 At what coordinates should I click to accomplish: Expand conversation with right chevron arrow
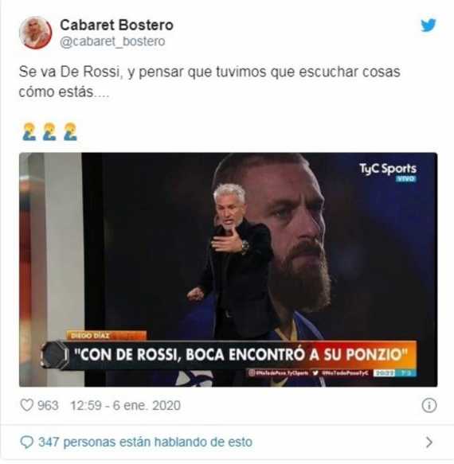pos(429,443)
